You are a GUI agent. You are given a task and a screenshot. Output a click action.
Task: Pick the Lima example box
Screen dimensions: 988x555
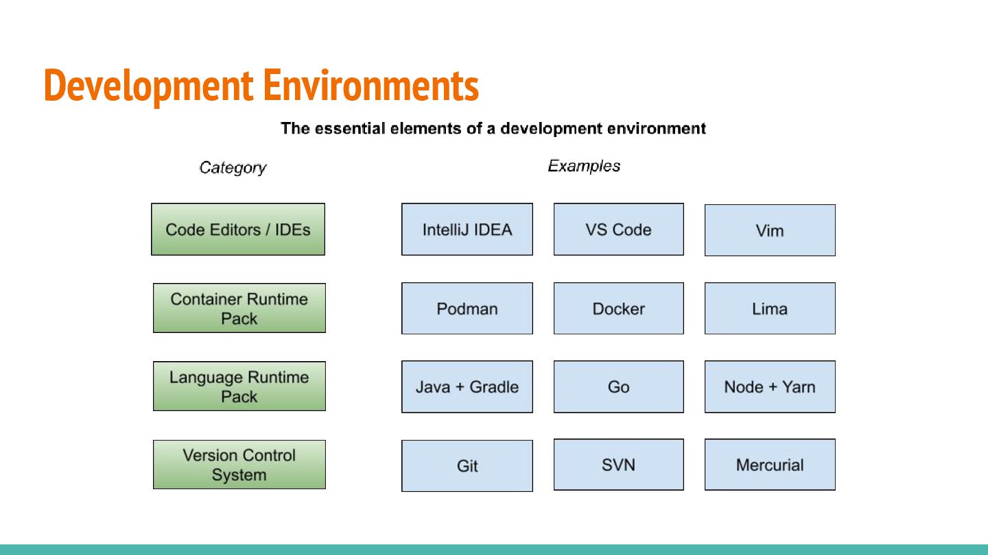click(770, 308)
